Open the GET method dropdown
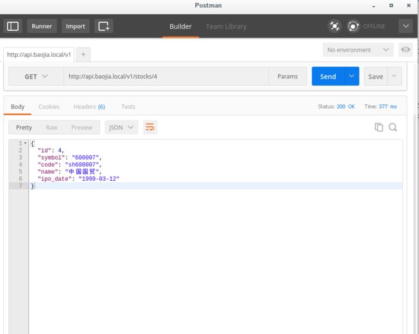The width and height of the screenshot is (419, 334). 36,77
